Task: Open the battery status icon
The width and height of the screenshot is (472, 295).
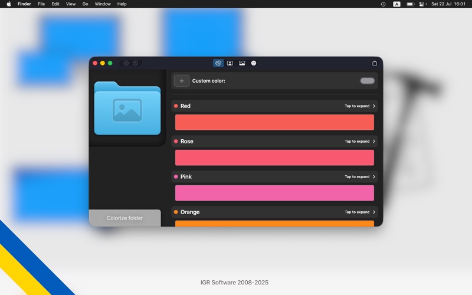Action: [x=411, y=4]
